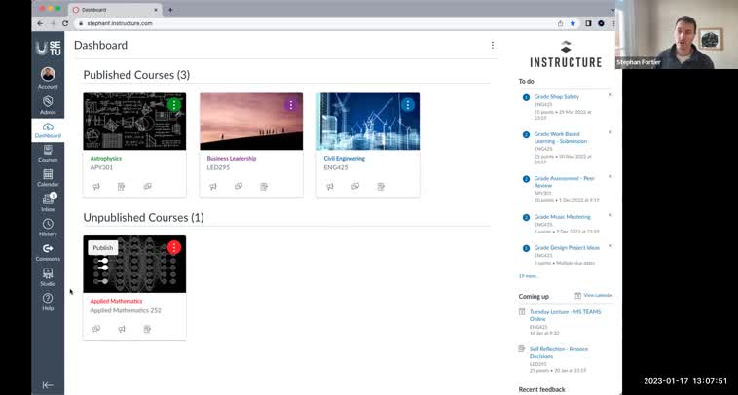Open the Courses menu in the sidebar
738x395 pixels.
[x=48, y=154]
